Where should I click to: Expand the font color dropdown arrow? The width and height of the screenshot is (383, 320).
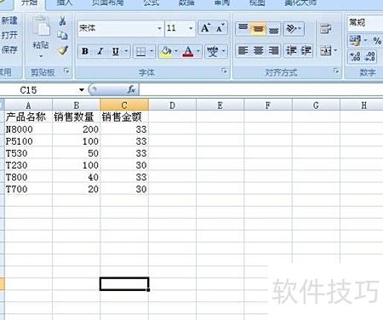(198, 51)
